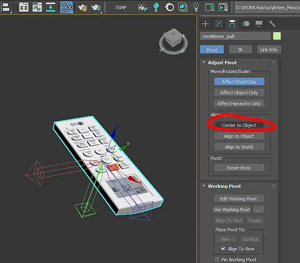Click the Adjust Pivot rollout grip dots
The height and width of the screenshot is (263, 300).
tap(273, 62)
